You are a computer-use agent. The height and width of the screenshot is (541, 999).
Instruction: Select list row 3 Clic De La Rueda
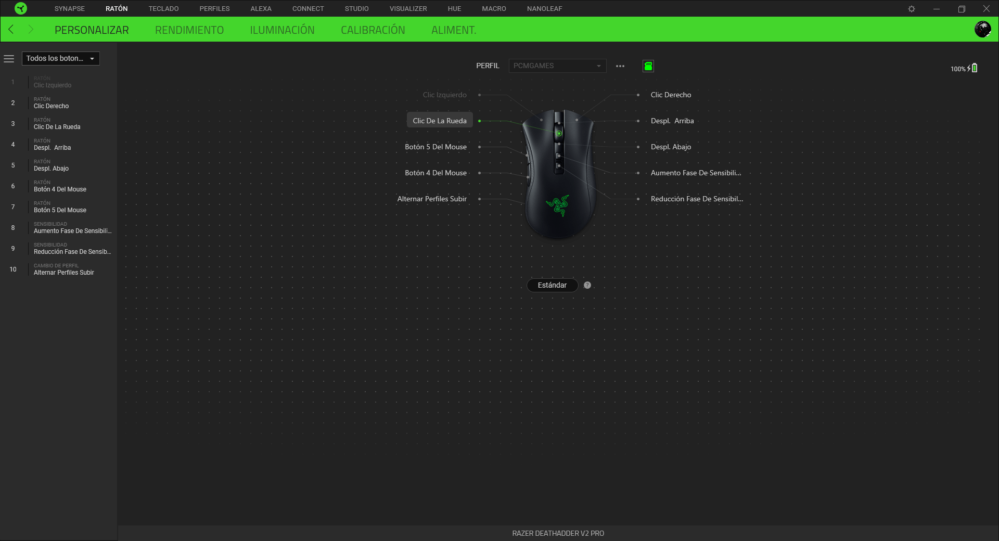pos(58,124)
